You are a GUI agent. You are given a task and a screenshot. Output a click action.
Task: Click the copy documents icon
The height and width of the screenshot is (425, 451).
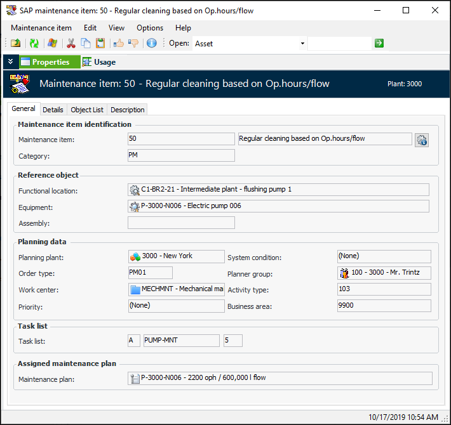[85, 43]
